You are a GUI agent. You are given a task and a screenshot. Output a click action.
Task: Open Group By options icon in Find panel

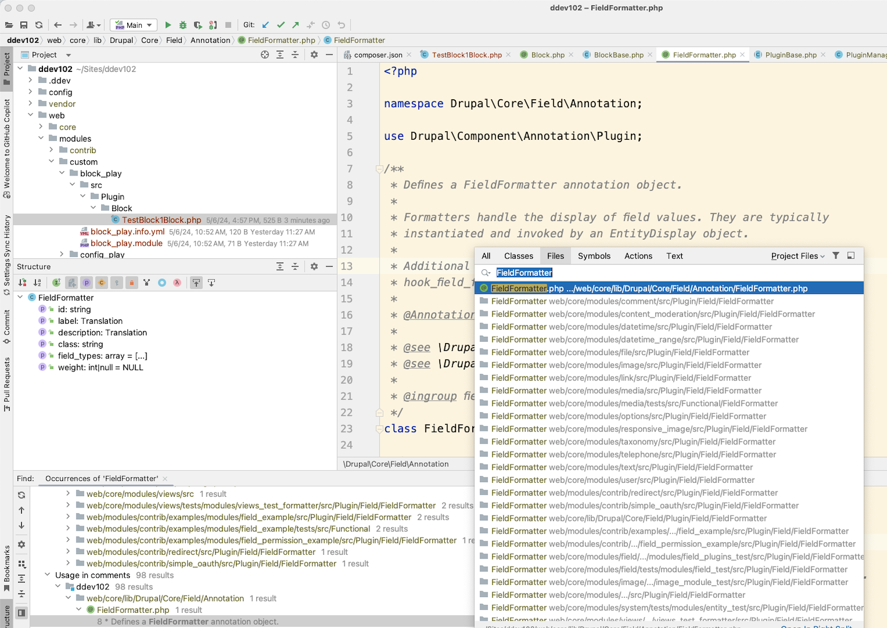tap(22, 564)
